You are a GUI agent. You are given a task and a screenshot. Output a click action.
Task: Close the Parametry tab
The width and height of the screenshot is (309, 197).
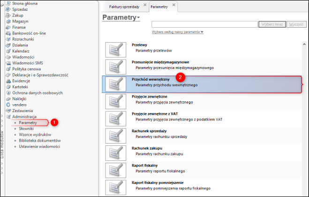click(174, 5)
